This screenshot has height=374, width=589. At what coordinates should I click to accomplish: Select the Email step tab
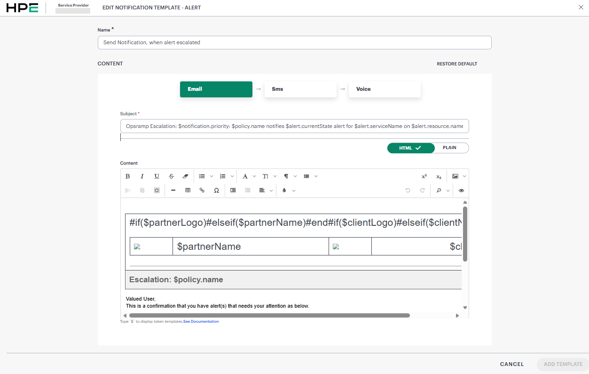pyautogui.click(x=216, y=89)
